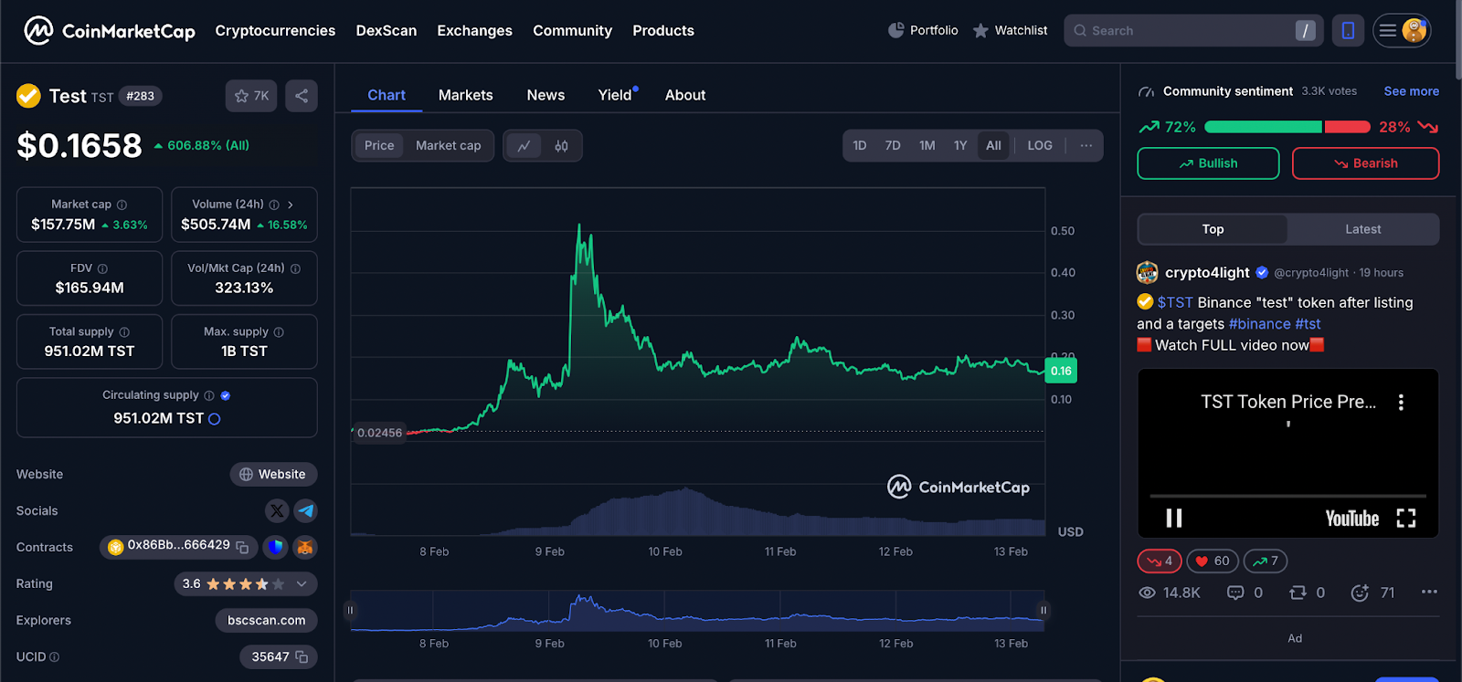Switch to the News tab
This screenshot has height=682, width=1462.
pos(546,95)
